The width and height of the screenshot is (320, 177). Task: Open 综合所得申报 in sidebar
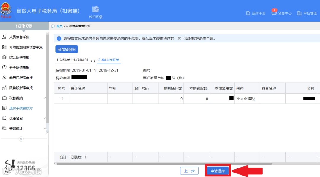tap(19, 57)
